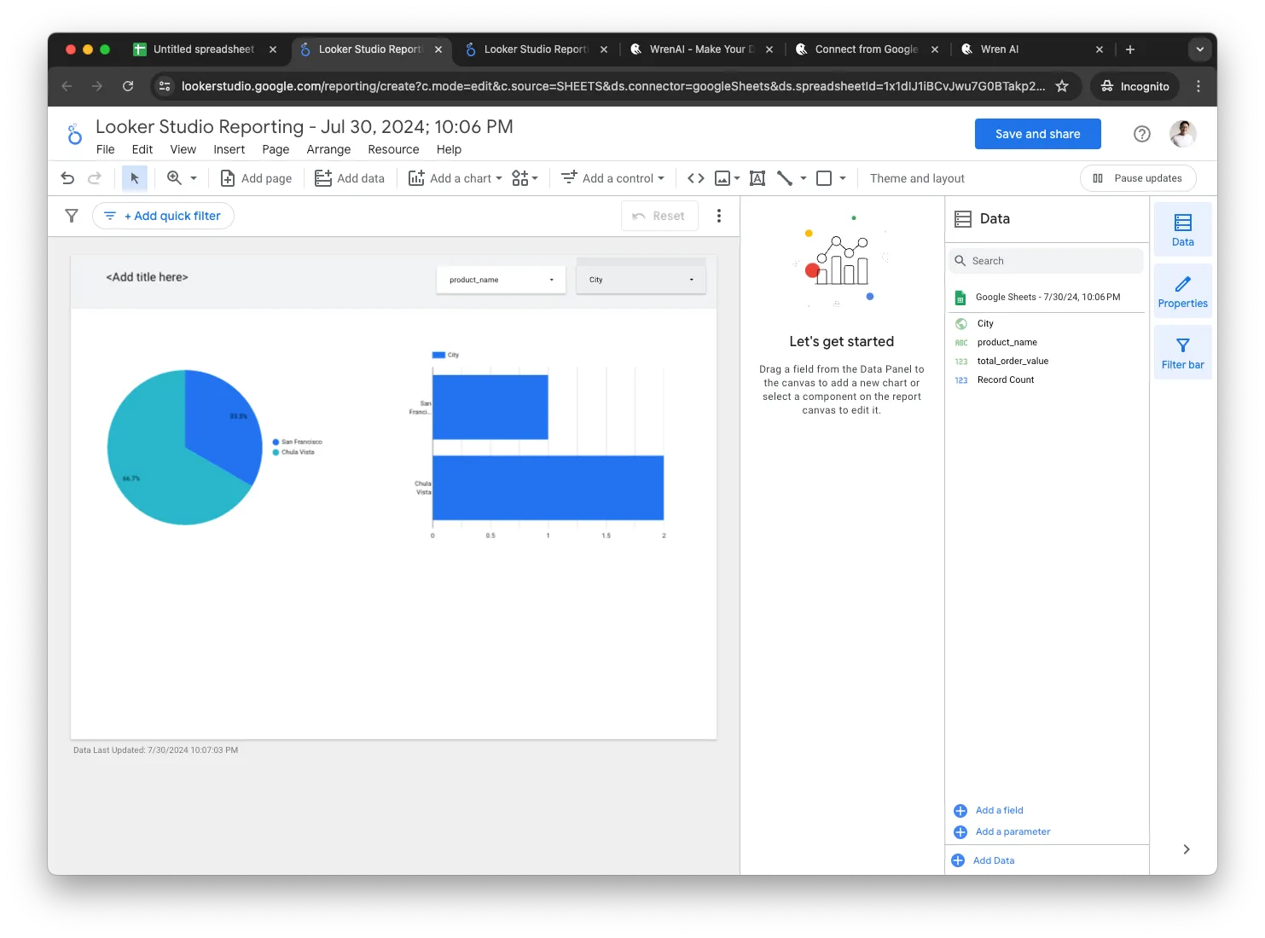Open Chrome three-dot menu

coord(1198,86)
